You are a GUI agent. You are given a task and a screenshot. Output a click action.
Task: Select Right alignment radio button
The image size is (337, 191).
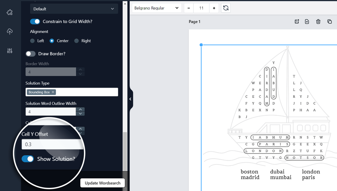pyautogui.click(x=76, y=41)
